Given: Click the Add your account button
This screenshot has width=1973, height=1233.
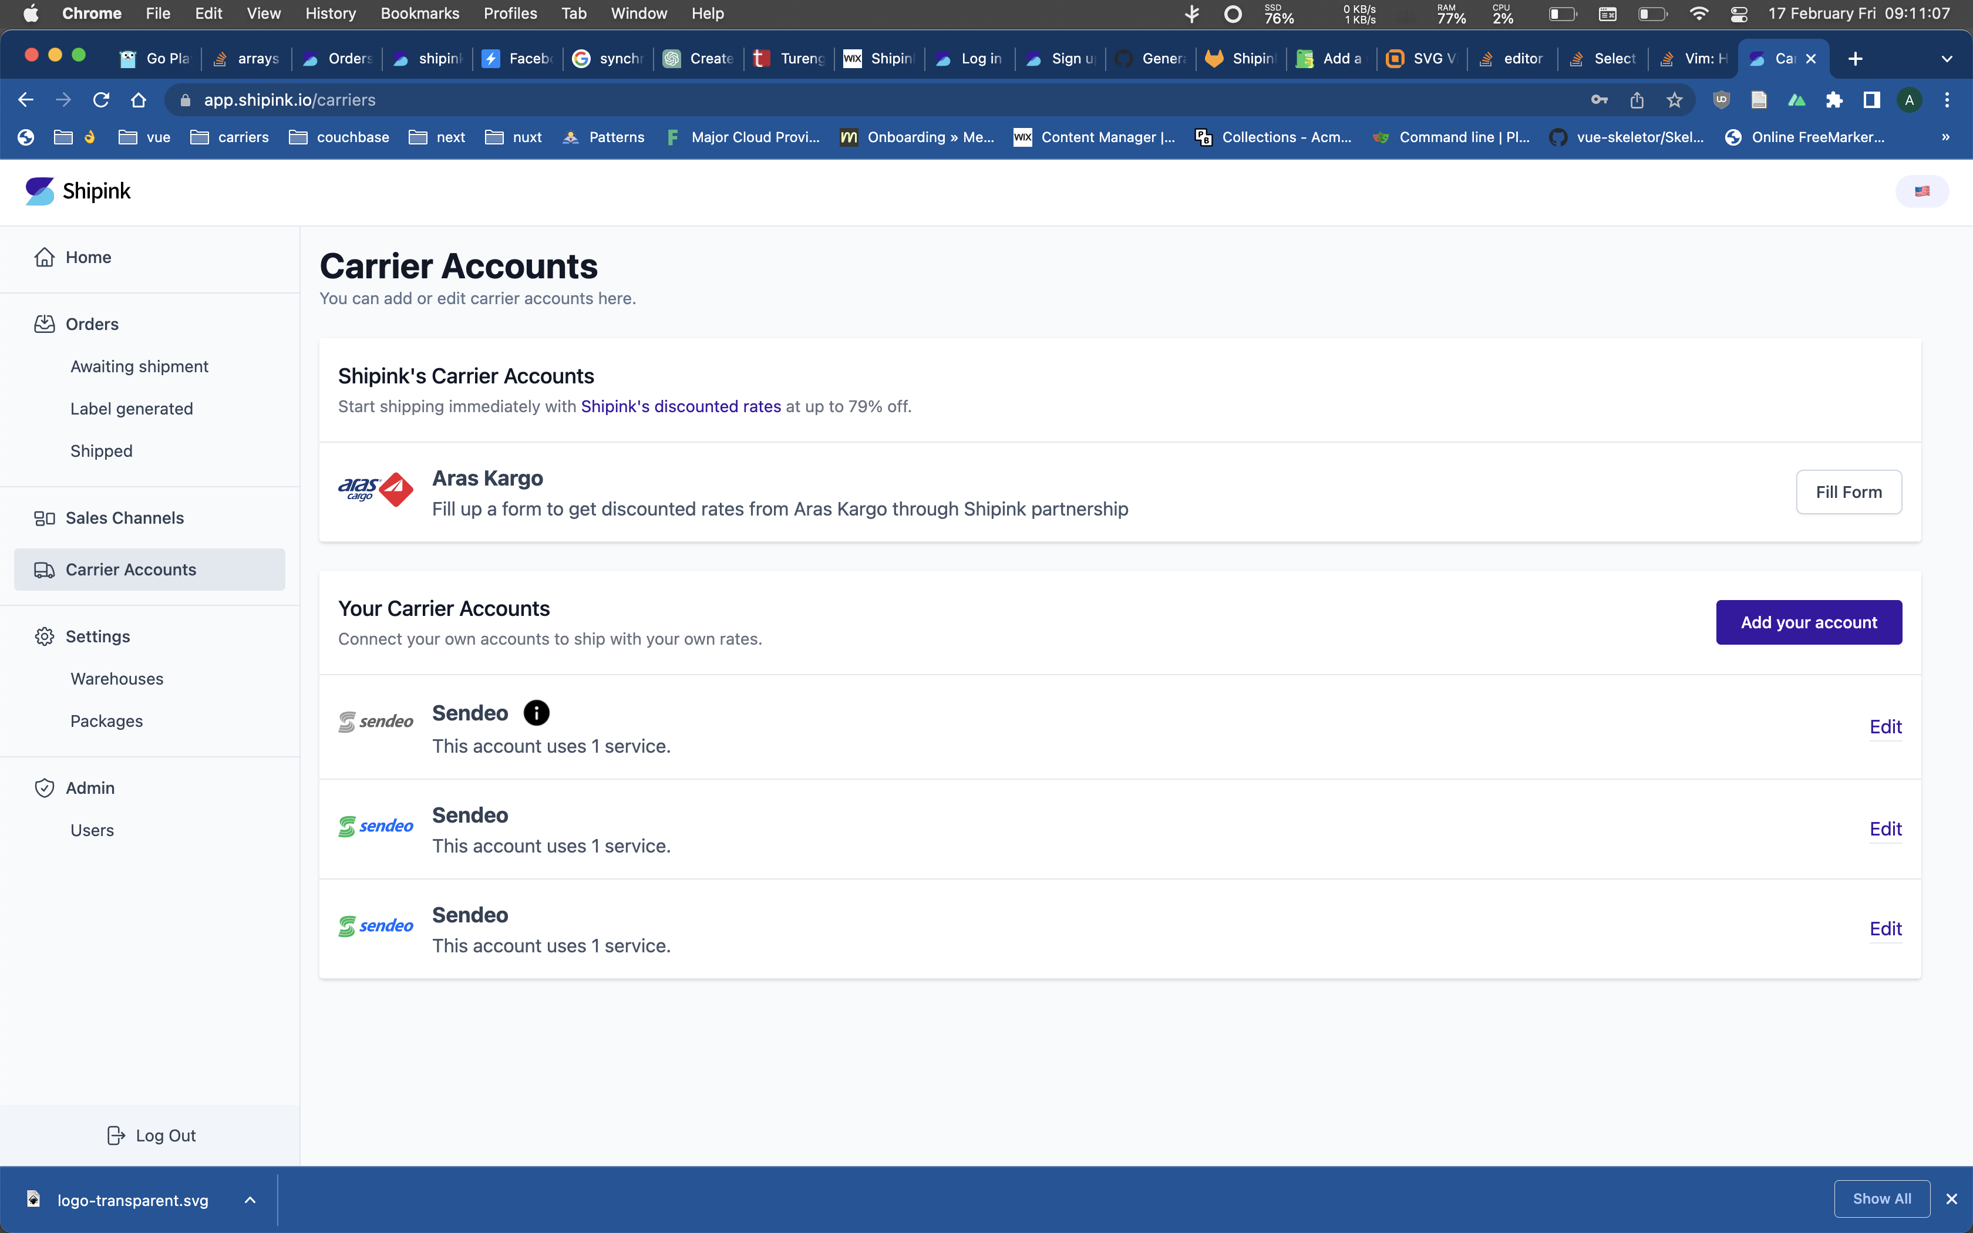Looking at the screenshot, I should click(1809, 621).
